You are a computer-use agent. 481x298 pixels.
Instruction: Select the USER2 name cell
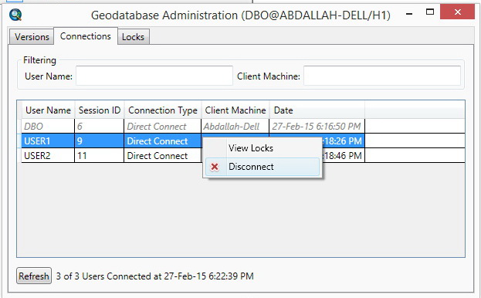point(48,156)
